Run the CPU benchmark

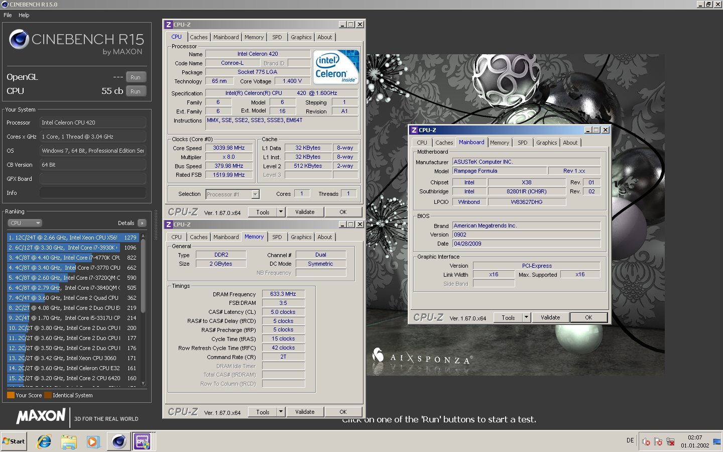point(136,91)
